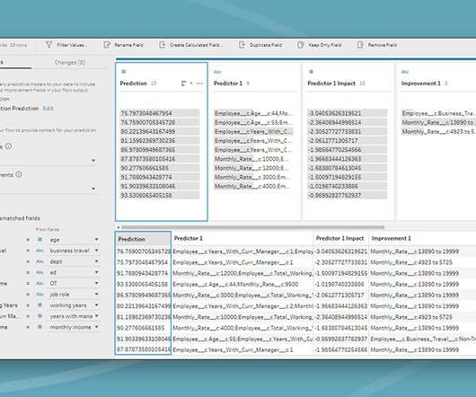Open the job role field dropdown

96,294
